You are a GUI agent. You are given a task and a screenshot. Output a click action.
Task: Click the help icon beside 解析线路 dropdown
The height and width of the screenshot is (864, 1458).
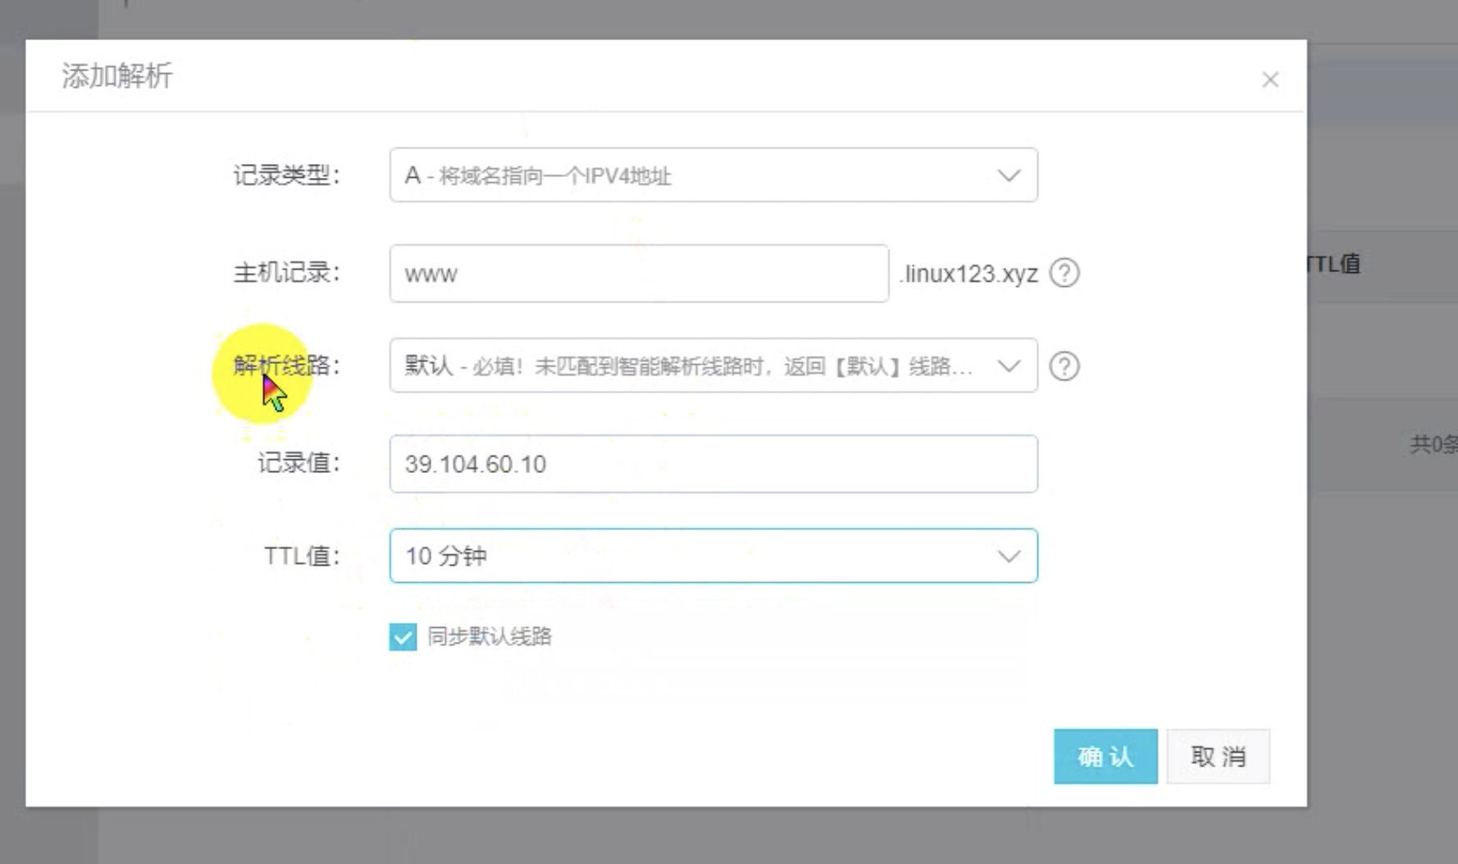click(1064, 366)
